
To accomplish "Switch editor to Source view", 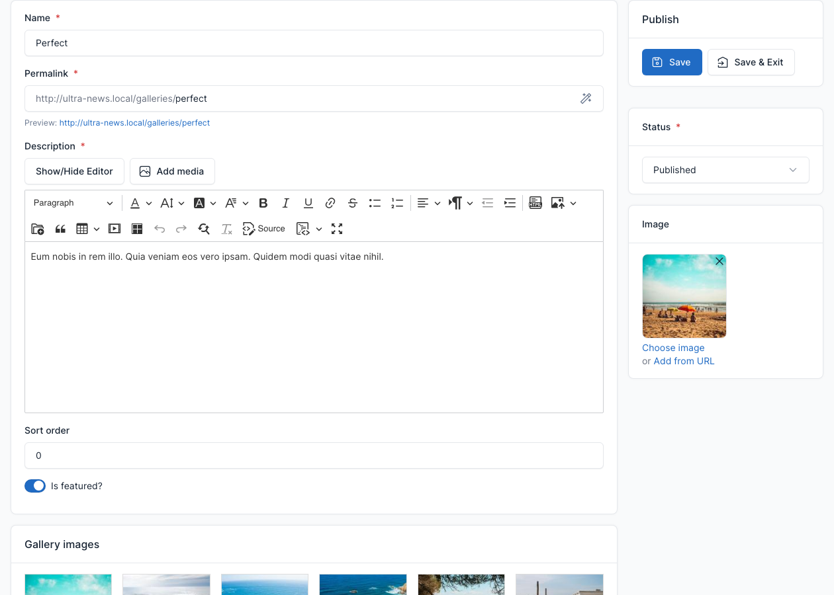I will 264,229.
